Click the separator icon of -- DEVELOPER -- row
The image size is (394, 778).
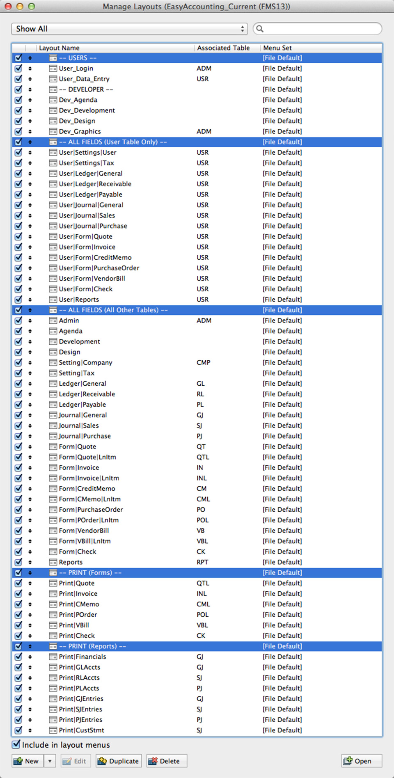click(53, 89)
